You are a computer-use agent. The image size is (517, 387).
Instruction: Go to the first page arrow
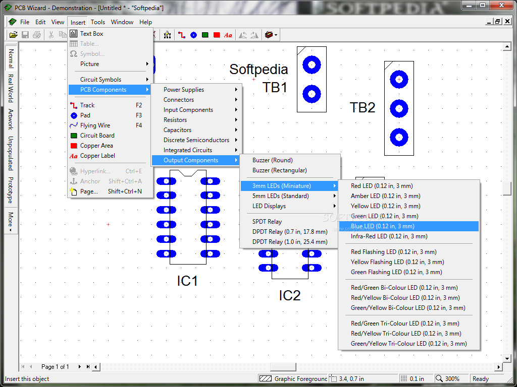pos(23,367)
